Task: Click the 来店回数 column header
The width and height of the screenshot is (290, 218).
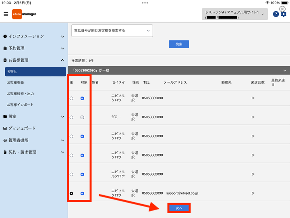Action: click(x=258, y=82)
